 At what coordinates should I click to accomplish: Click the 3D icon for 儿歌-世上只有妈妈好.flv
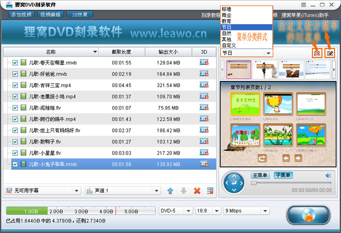coord(204,130)
